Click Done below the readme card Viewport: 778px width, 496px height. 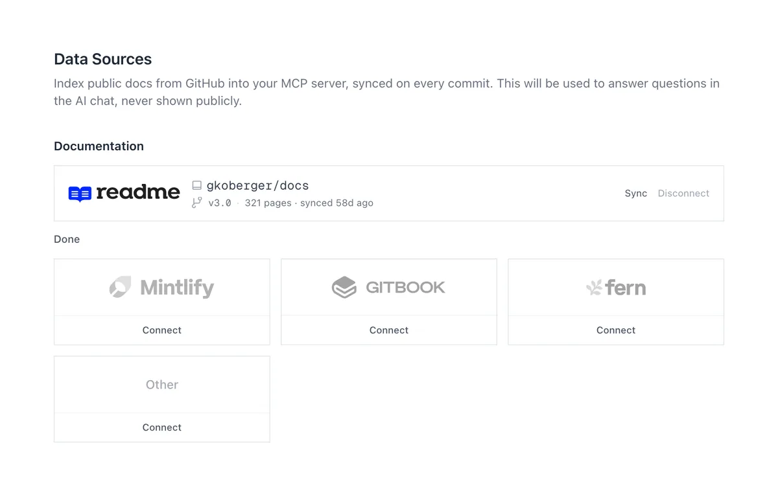pyautogui.click(x=67, y=239)
